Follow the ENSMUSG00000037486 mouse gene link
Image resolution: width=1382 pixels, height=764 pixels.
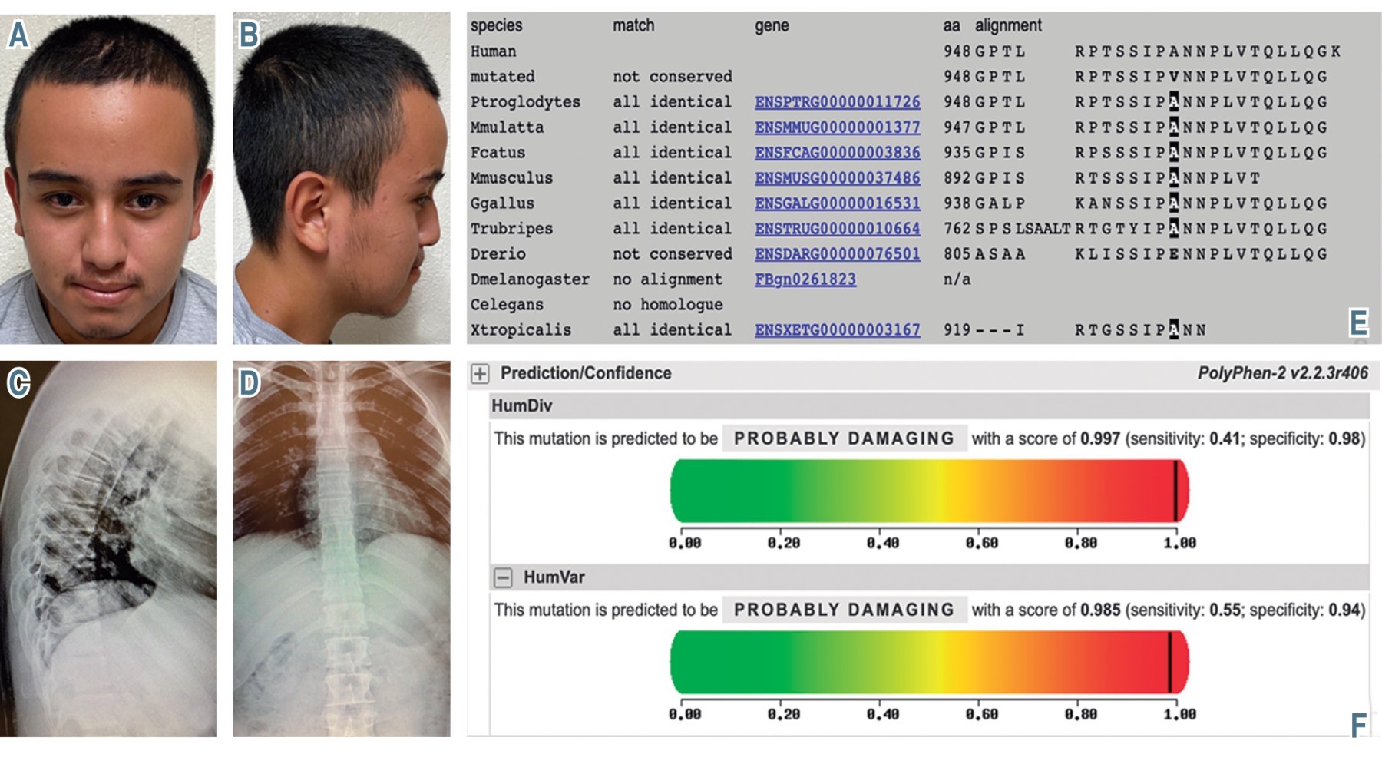(837, 178)
